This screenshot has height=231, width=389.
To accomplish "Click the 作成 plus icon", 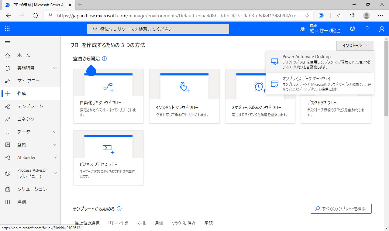I will [8, 94].
